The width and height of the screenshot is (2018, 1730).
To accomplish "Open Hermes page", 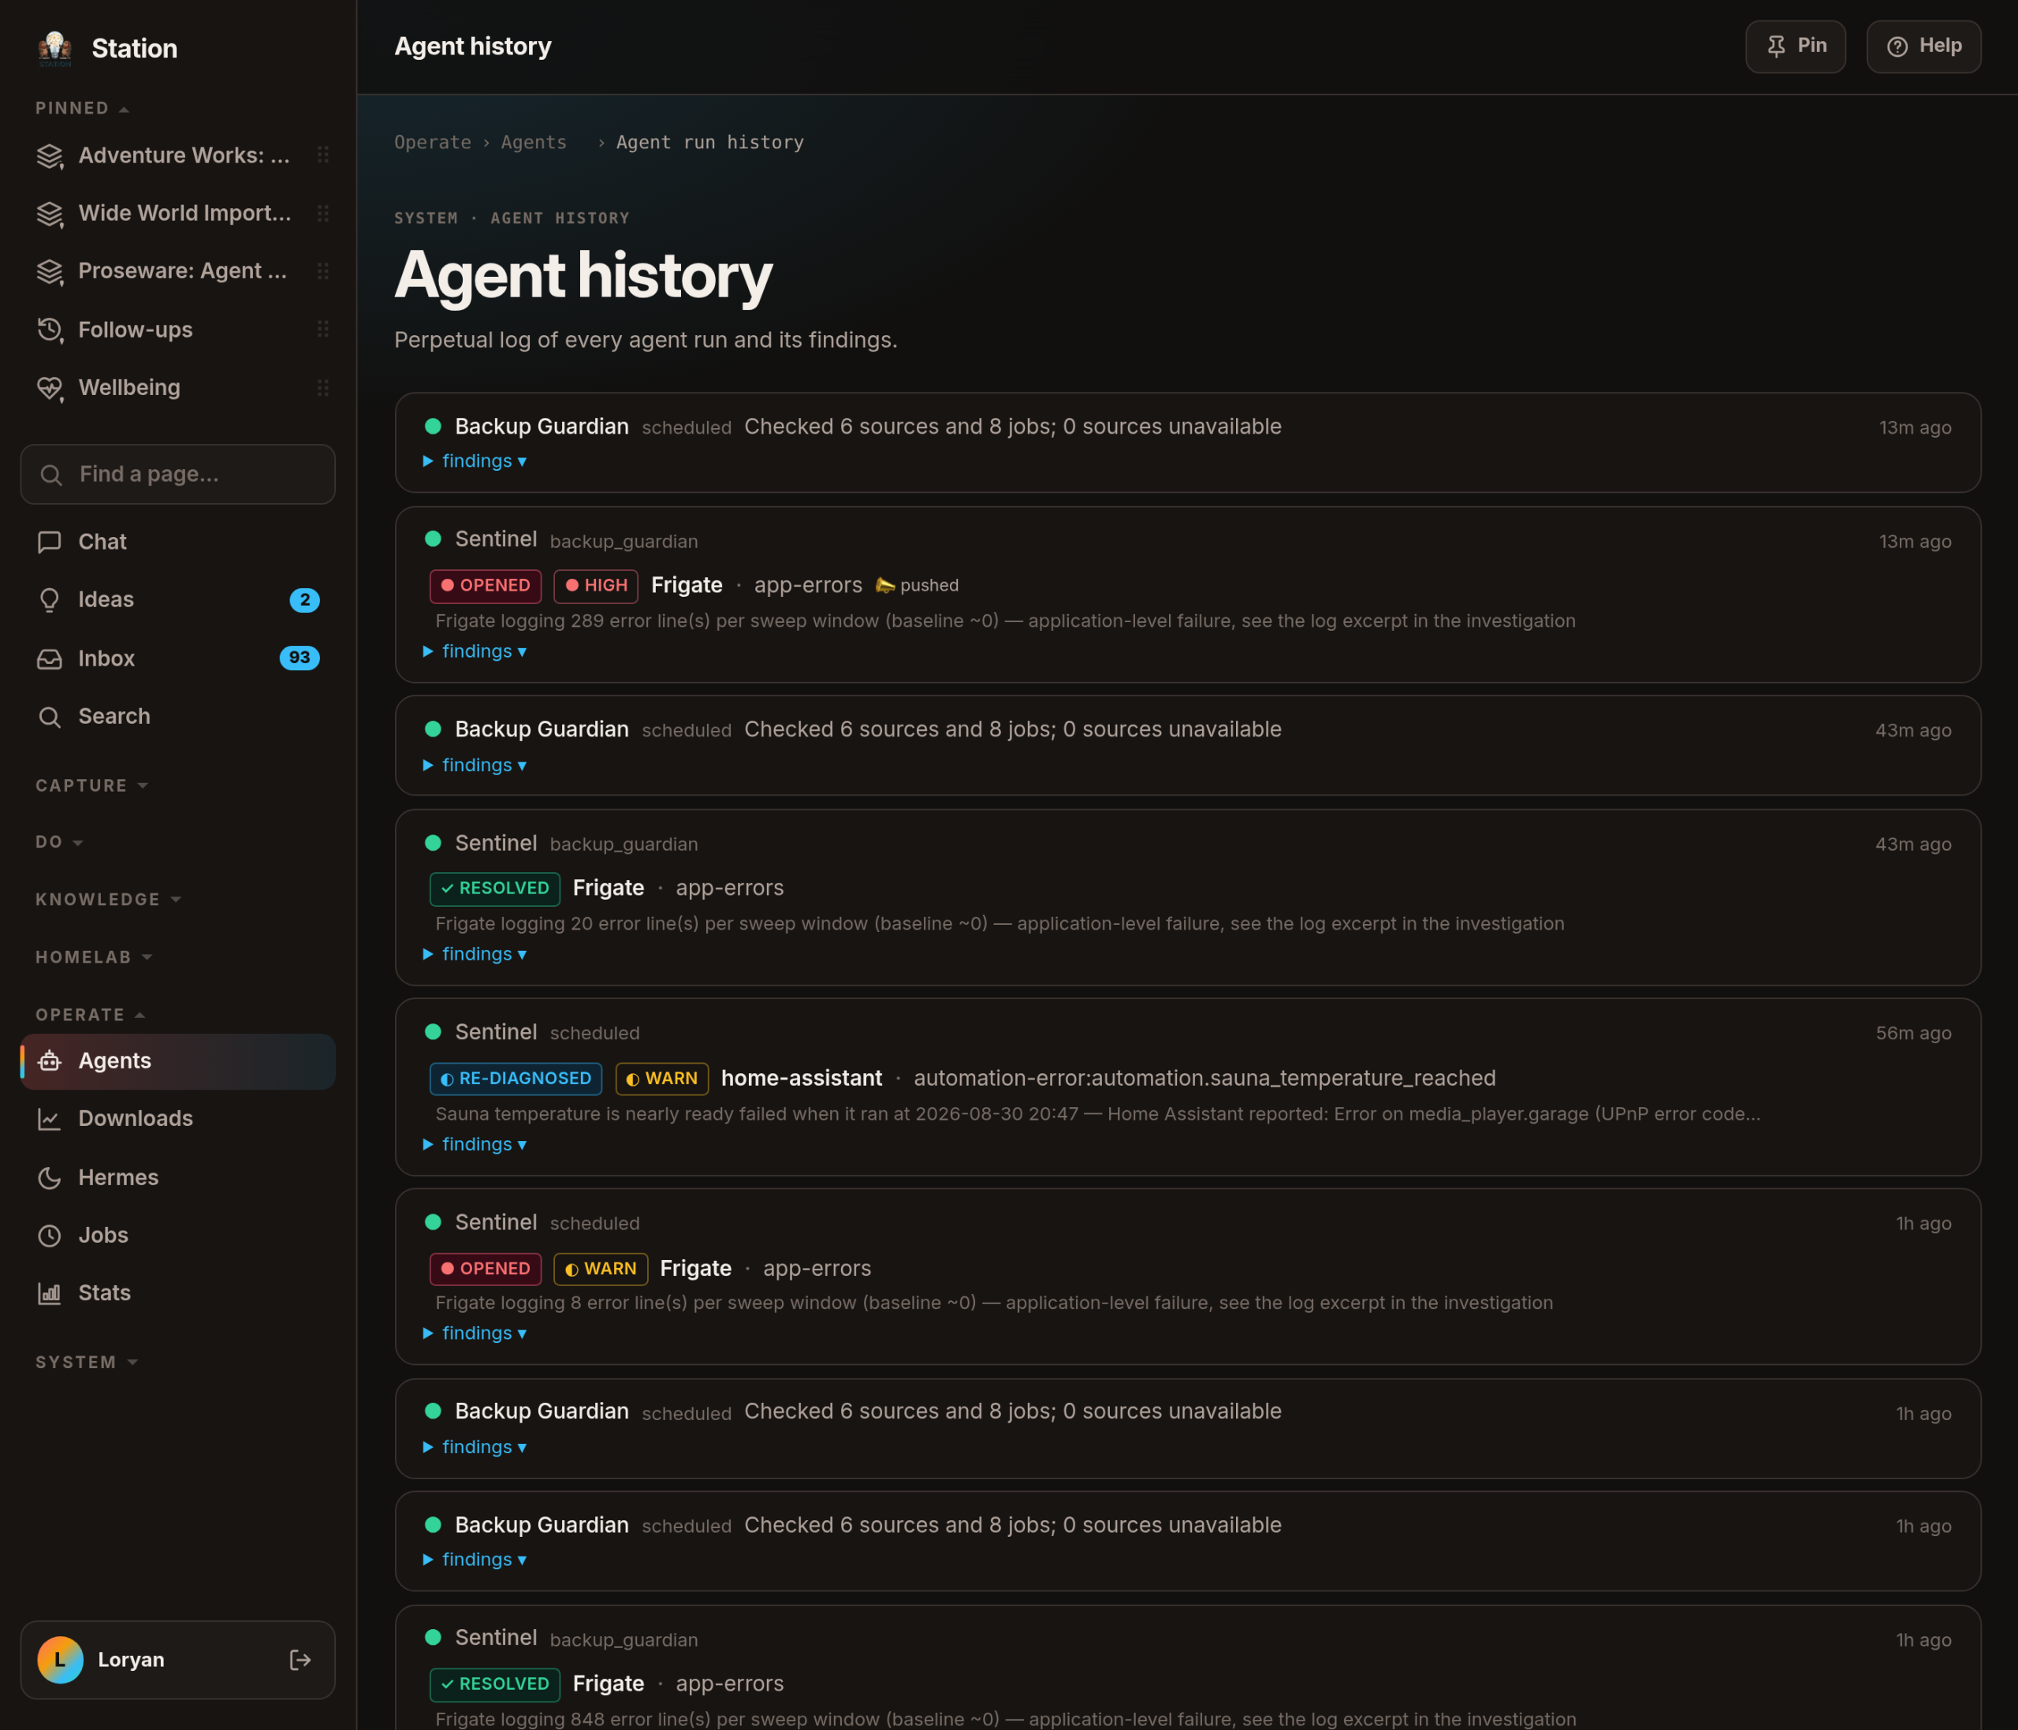I will tap(177, 1176).
